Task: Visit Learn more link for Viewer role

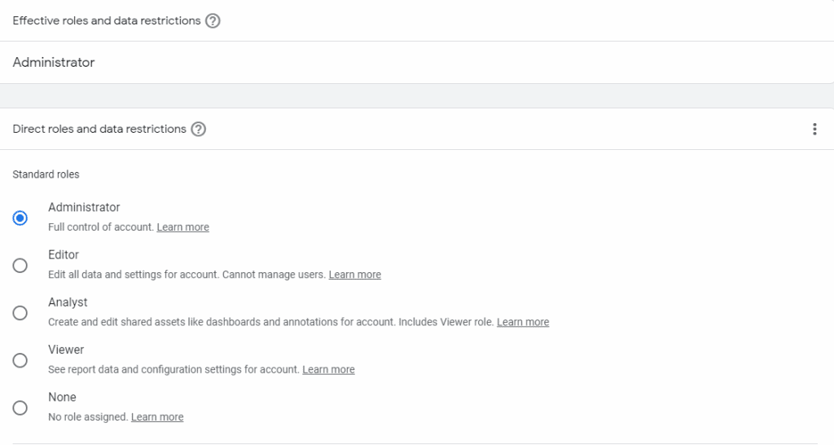Action: pyautogui.click(x=329, y=369)
